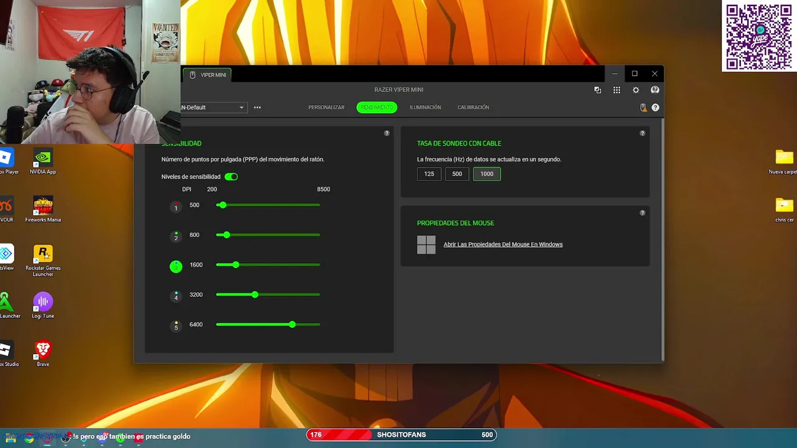Click the 6400 DPI value field
The width and height of the screenshot is (797, 448).
[196, 324]
